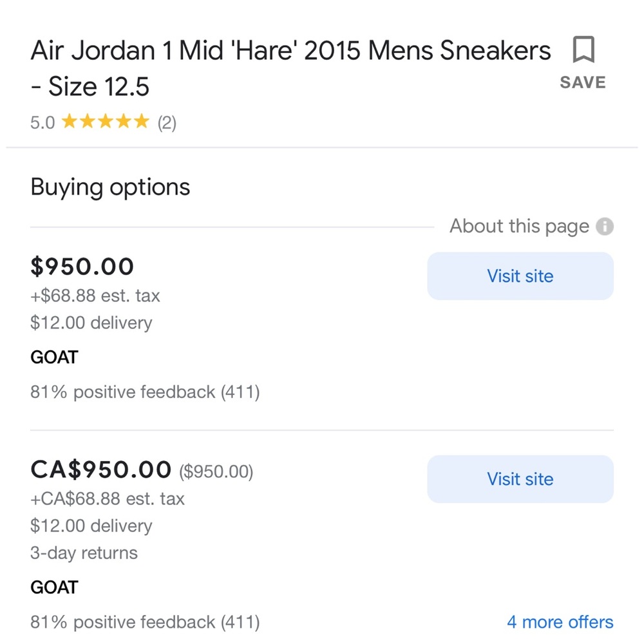This screenshot has height=644, width=644.
Task: Click the Buying options heading
Action: coord(109,187)
